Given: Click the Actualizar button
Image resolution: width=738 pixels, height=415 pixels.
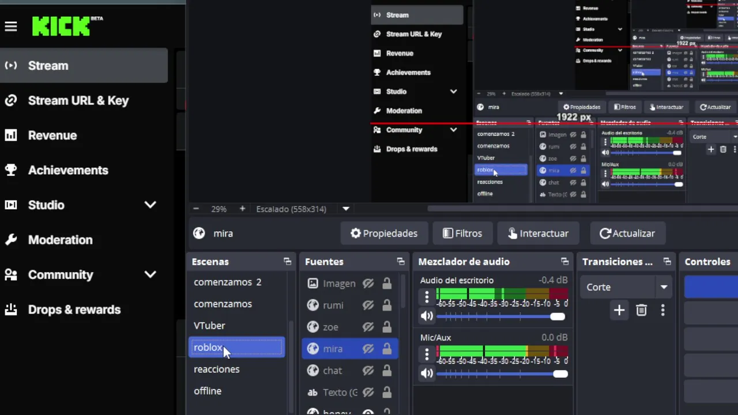Looking at the screenshot, I should tap(627, 233).
